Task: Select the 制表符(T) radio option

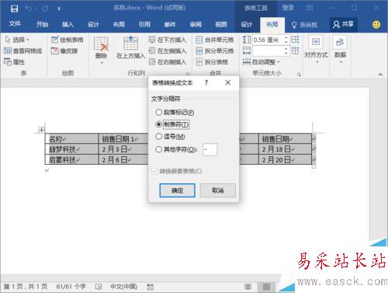Action: (172, 124)
